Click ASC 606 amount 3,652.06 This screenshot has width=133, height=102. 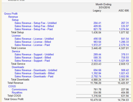tap(124, 76)
